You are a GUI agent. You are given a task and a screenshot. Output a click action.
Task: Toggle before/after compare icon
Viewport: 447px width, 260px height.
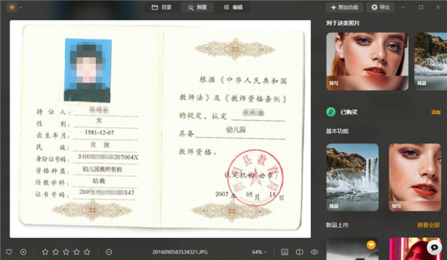pyautogui.click(x=299, y=251)
